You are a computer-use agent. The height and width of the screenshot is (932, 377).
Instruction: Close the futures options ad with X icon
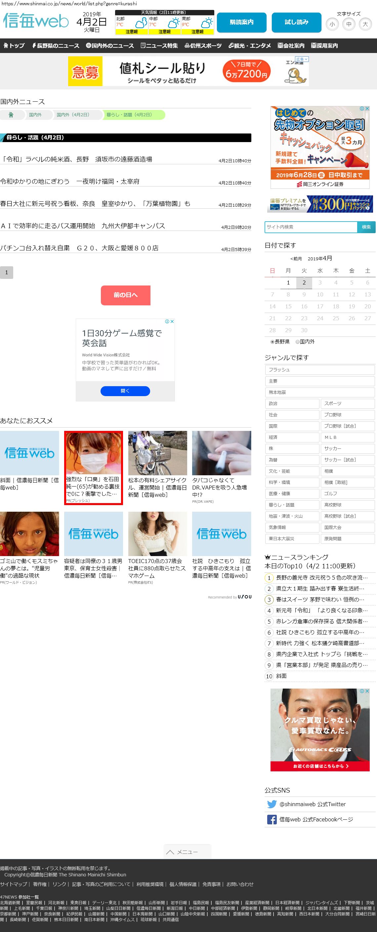(367, 109)
